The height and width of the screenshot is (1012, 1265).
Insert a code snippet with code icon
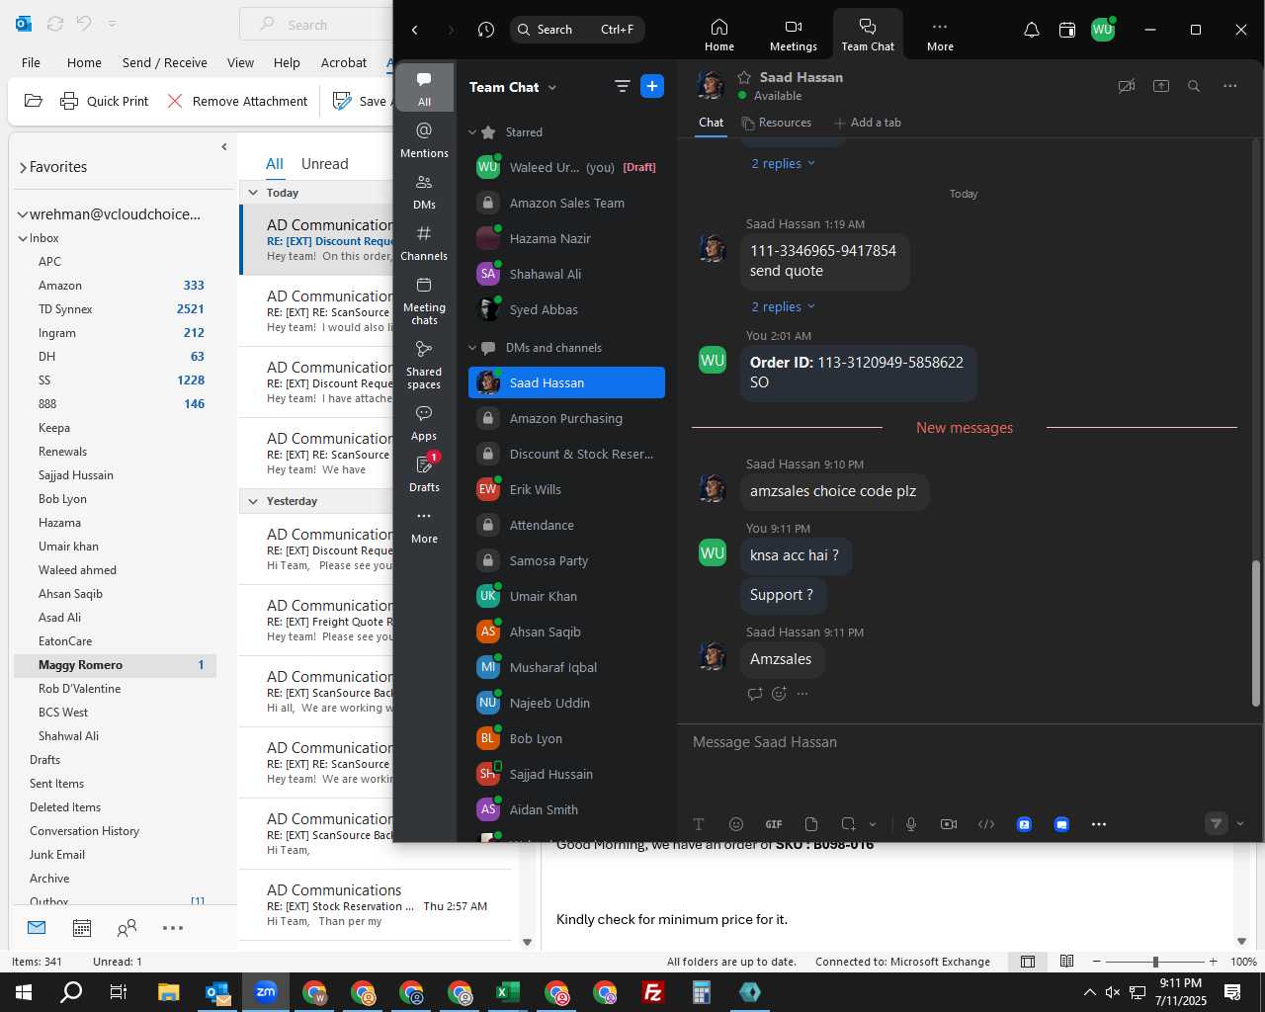click(986, 824)
